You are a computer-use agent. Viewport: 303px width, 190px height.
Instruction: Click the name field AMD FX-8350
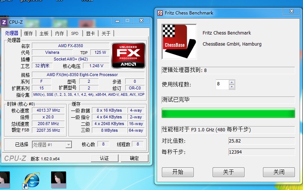pyautogui.click(x=70, y=46)
